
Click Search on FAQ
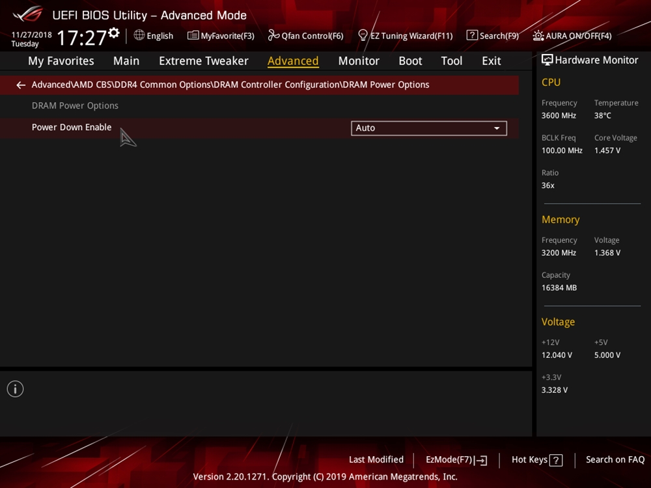(615, 460)
